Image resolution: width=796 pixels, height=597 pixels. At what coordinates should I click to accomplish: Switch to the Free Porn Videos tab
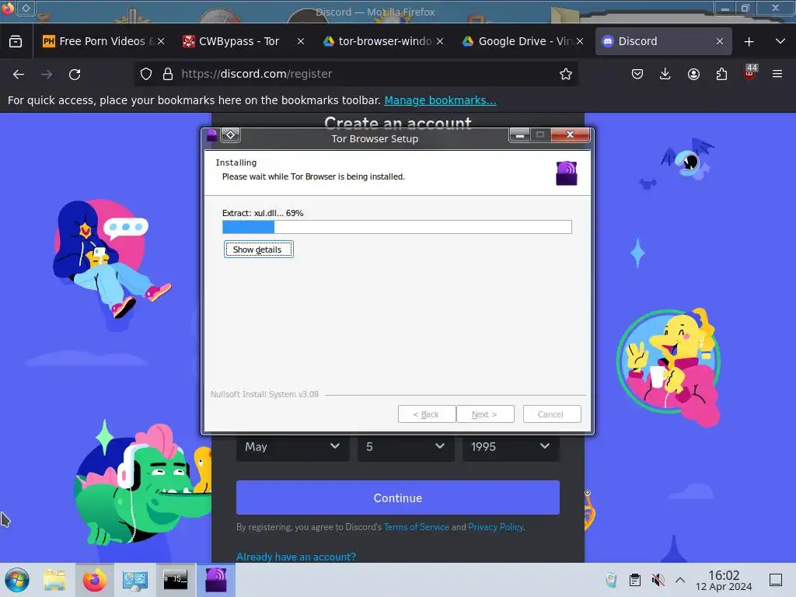(x=103, y=41)
